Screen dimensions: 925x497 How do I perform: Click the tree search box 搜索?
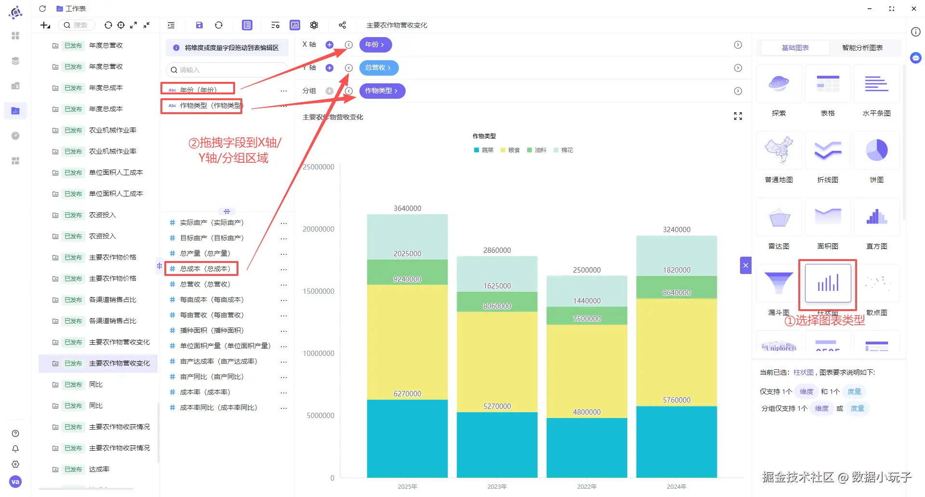tap(77, 25)
